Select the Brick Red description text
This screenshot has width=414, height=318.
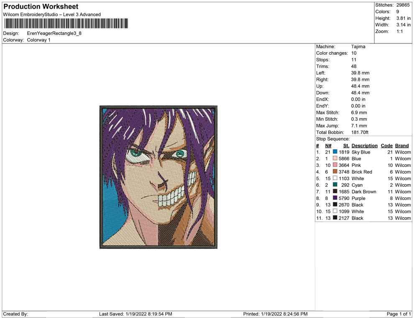tap(362, 172)
